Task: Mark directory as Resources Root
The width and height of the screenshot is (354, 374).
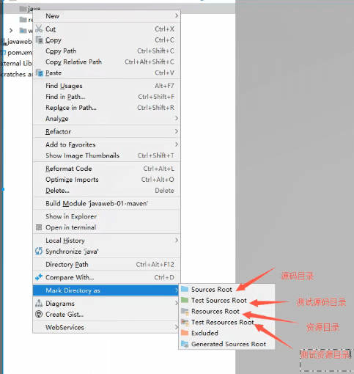Action: point(226,311)
